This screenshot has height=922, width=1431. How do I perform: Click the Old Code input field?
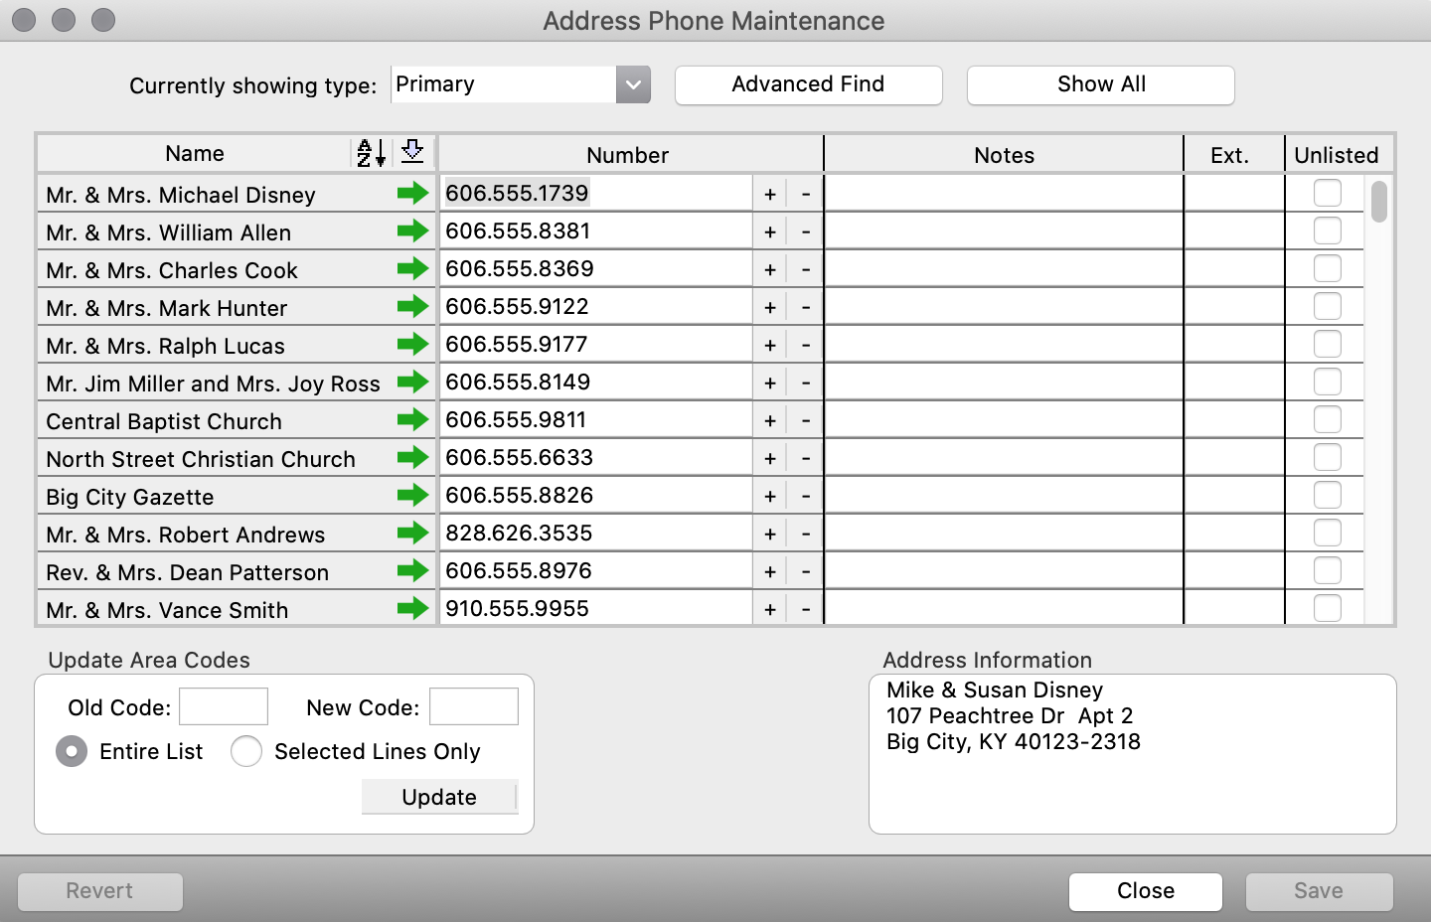(224, 706)
